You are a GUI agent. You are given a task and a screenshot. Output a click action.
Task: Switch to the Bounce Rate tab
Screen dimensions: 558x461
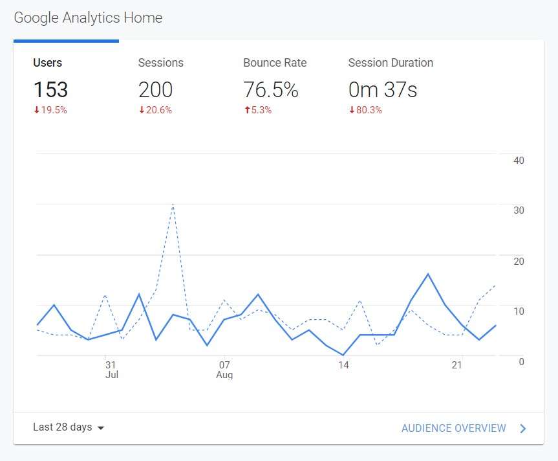pos(276,84)
